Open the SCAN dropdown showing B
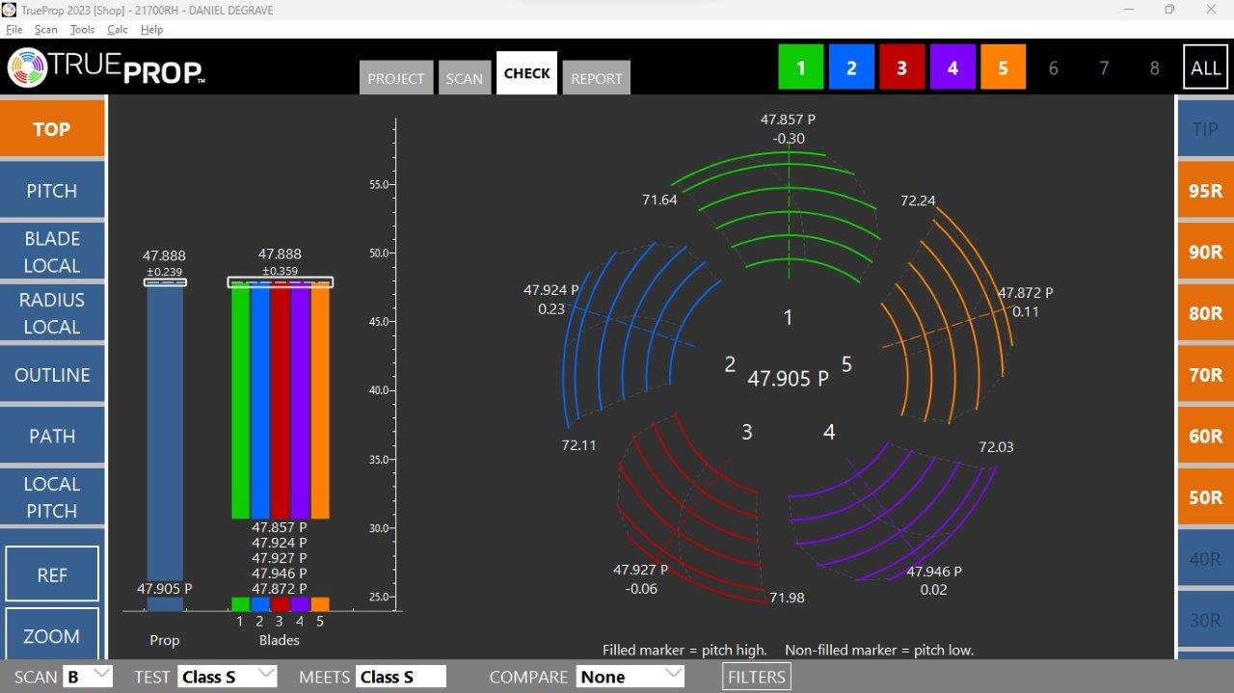Image resolution: width=1234 pixels, height=693 pixels. click(x=88, y=677)
